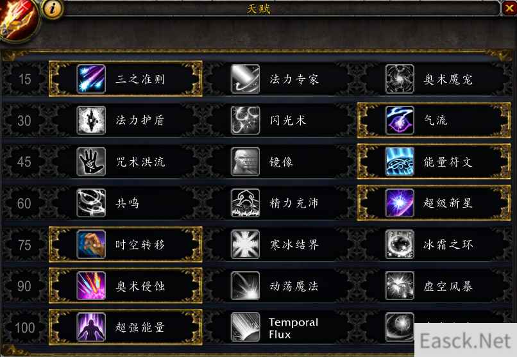Viewport: 517px width, 357px height.
Task: Select the 法力专家 talent icon
Action: [245, 79]
